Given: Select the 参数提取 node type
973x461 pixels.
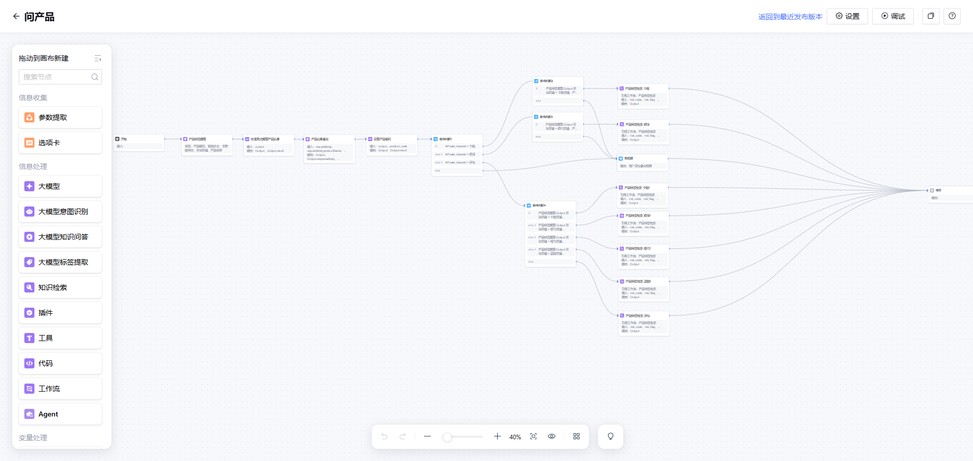Looking at the screenshot, I should (60, 117).
